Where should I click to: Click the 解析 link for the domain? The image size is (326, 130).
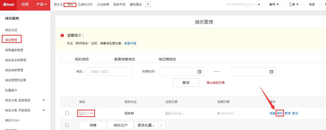[280, 113]
